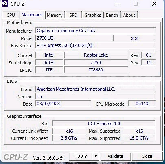165x164 pixels.
Task: Click the disabled maximize window button
Action: (x=136, y=4)
